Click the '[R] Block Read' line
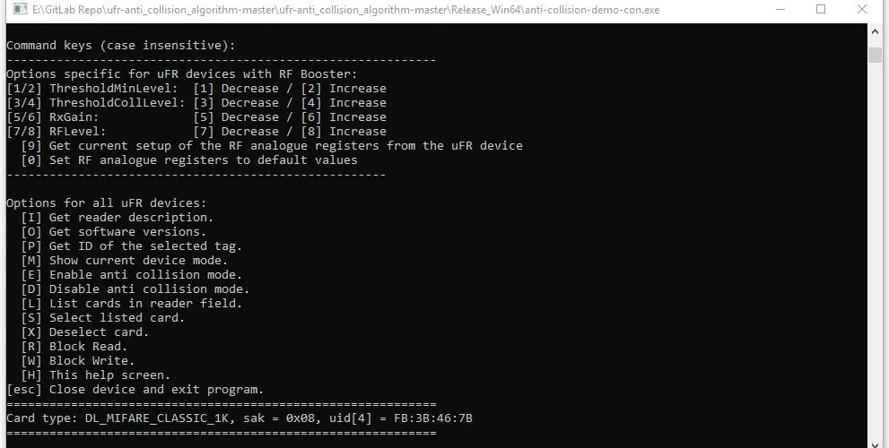Viewport: 889px width, 448px height. click(x=74, y=346)
